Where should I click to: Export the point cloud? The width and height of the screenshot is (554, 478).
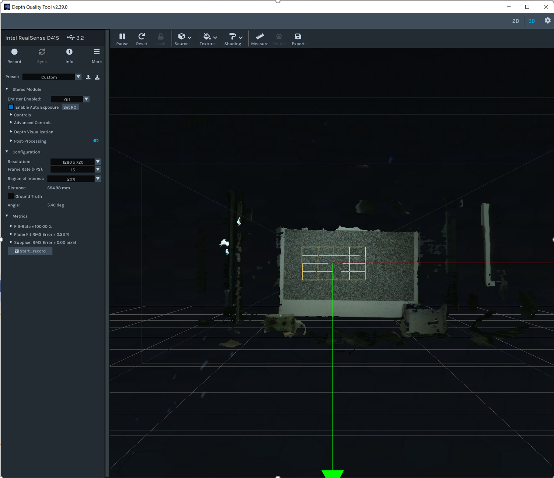[x=298, y=39]
